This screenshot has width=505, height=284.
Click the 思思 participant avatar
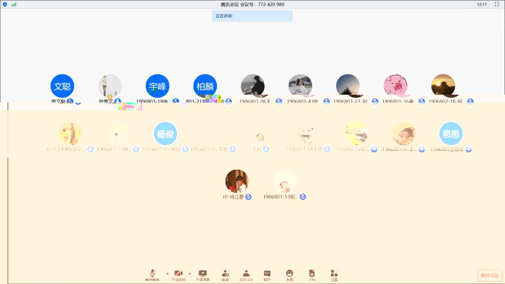click(451, 134)
